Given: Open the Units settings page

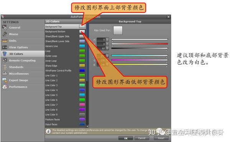Looking at the screenshot, I should (23, 41).
